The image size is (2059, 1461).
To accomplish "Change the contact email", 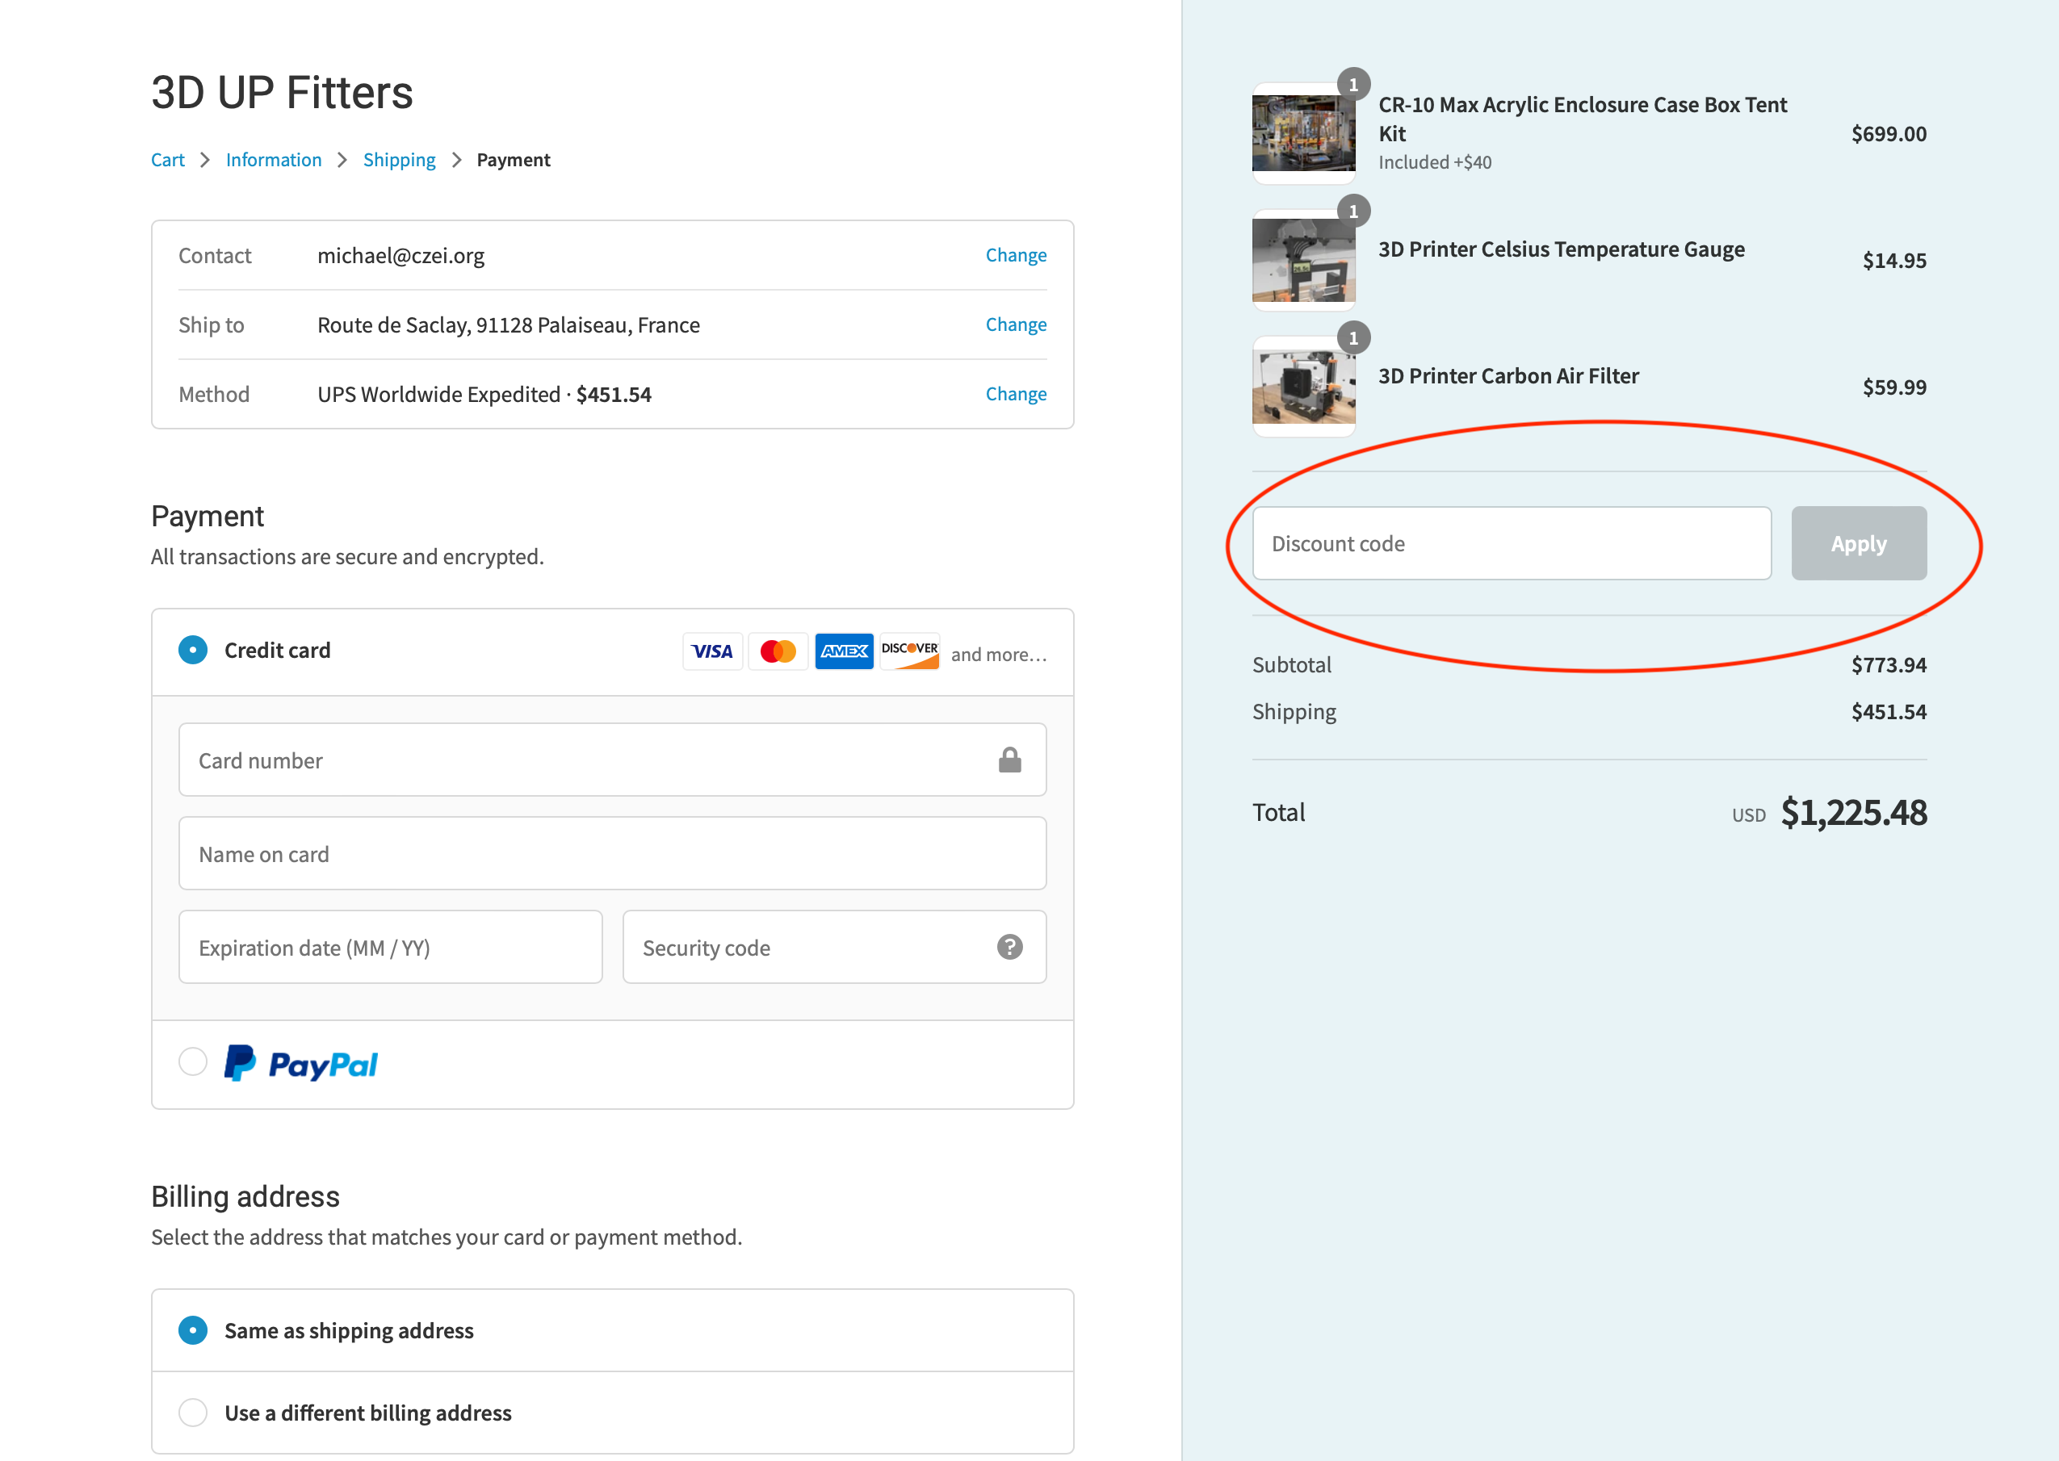I will pyautogui.click(x=1015, y=254).
